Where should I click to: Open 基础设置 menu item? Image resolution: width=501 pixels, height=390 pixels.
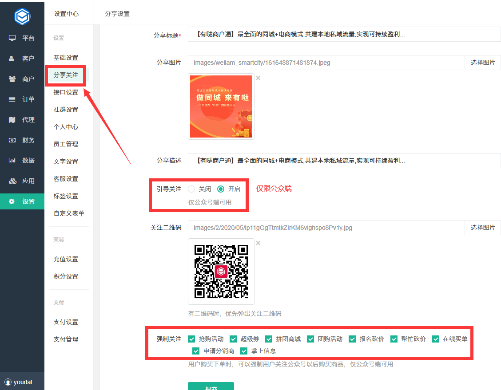(66, 58)
